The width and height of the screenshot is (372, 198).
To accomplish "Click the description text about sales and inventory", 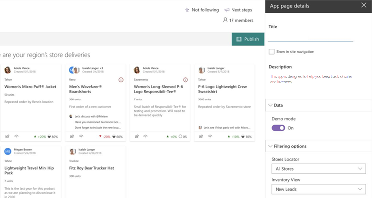I will pos(311,79).
